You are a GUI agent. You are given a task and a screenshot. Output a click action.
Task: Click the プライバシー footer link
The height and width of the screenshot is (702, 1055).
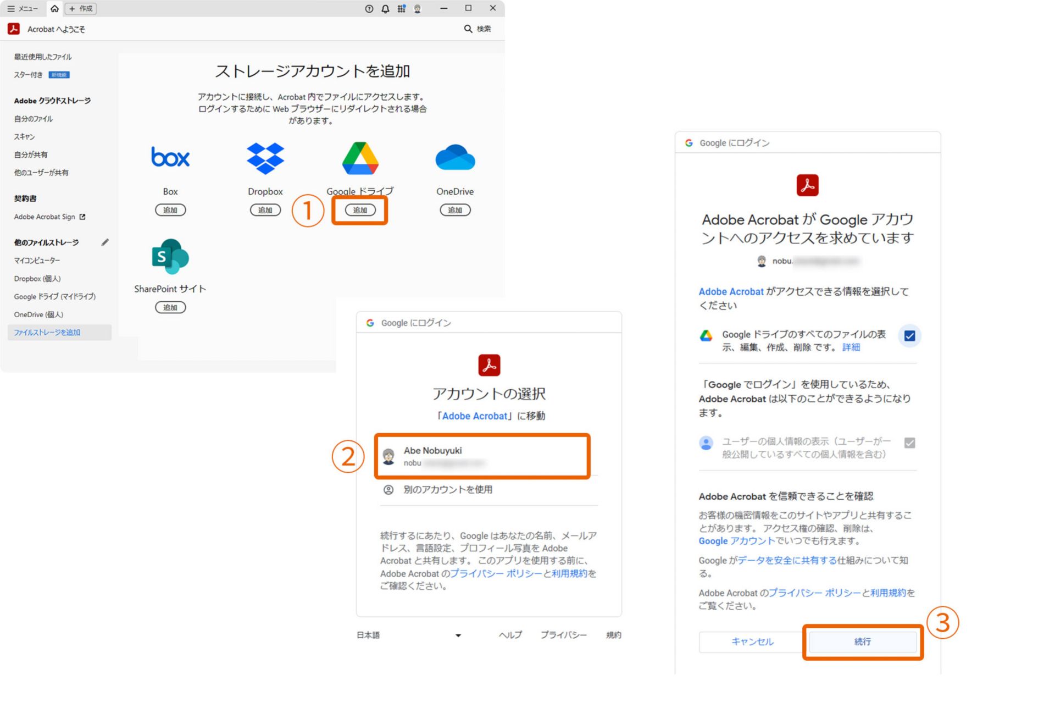(564, 635)
